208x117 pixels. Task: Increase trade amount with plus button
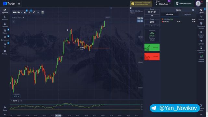(x=157, y=26)
